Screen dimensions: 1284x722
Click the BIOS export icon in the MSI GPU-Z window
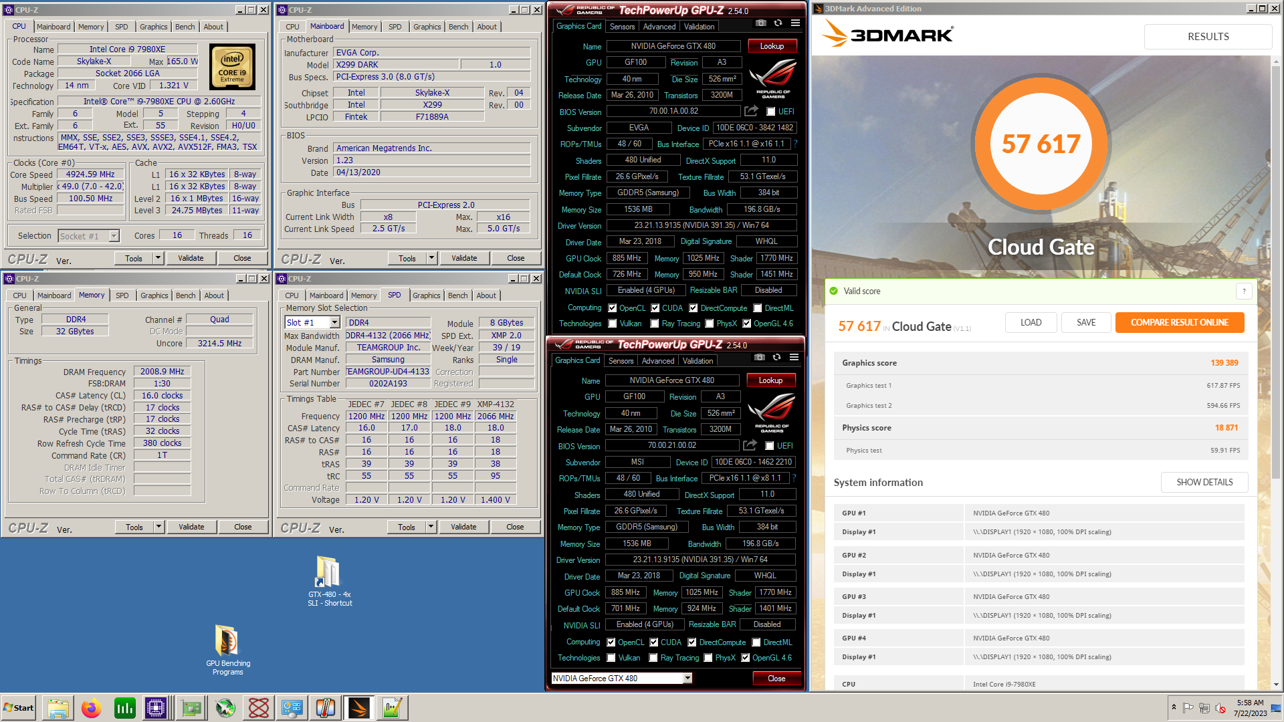pyautogui.click(x=750, y=445)
